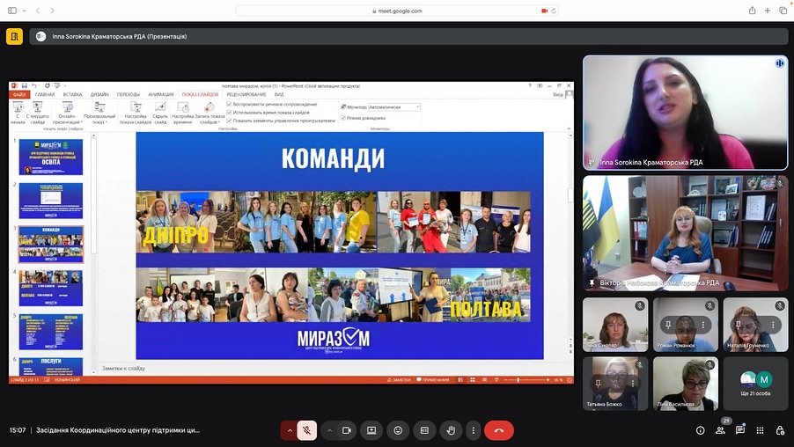Image resolution: width=794 pixels, height=447 pixels.
Task: Turn off the camera
Action: pyautogui.click(x=347, y=430)
